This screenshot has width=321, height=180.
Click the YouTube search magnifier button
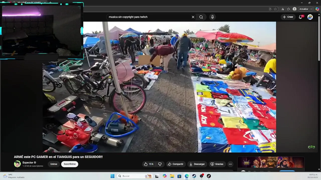pyautogui.click(x=201, y=17)
